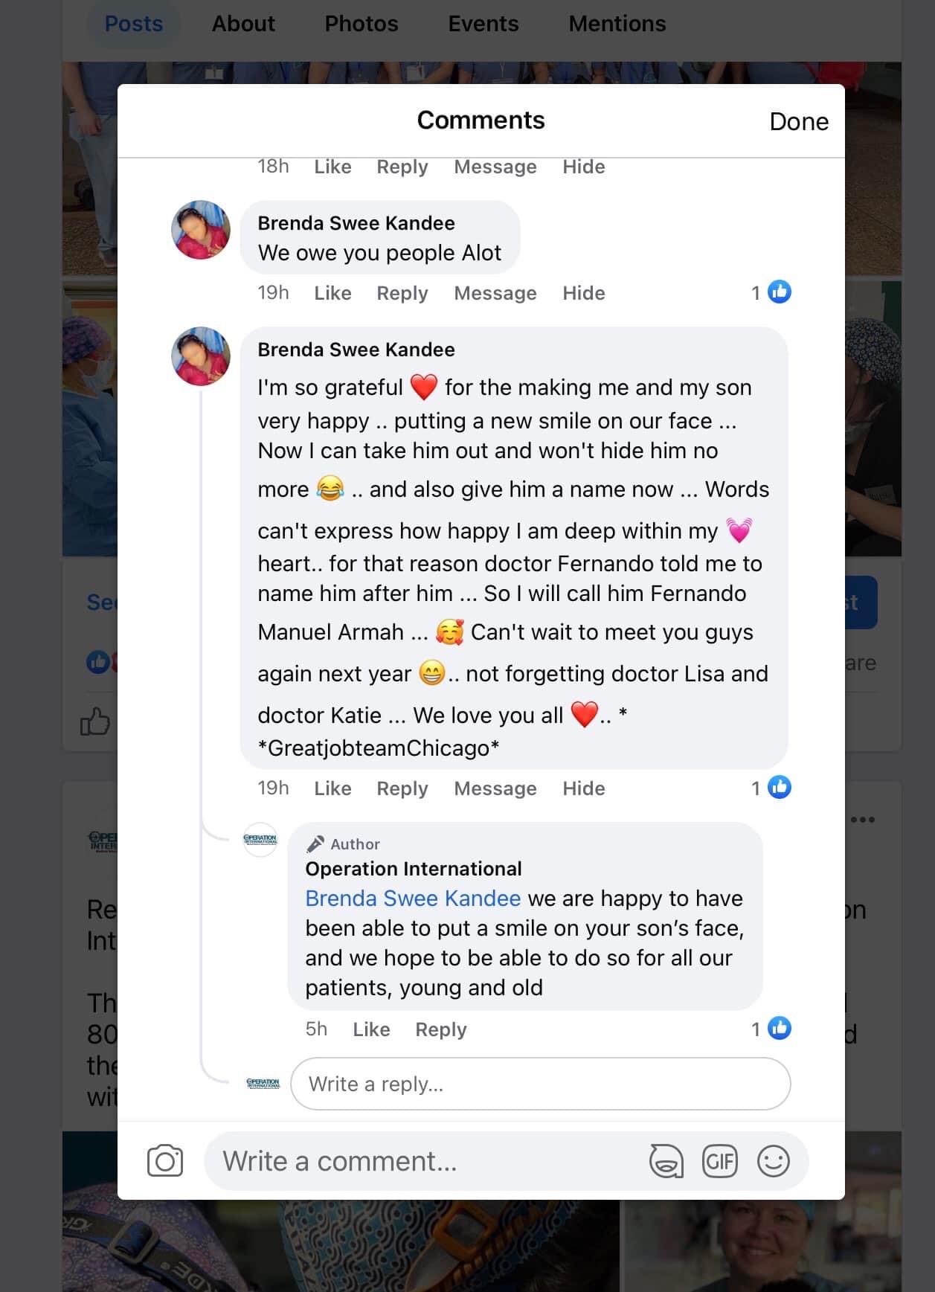Screen dimensions: 935x1292
Task: Switch to the Photos tab
Action: tap(362, 24)
